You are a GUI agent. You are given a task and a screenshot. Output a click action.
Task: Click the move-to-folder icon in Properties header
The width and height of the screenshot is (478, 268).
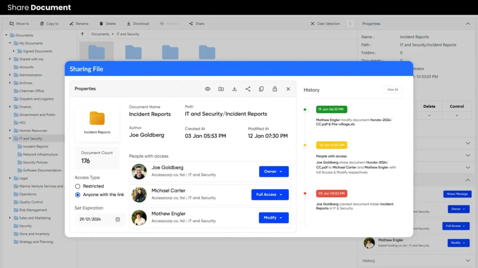221,89
